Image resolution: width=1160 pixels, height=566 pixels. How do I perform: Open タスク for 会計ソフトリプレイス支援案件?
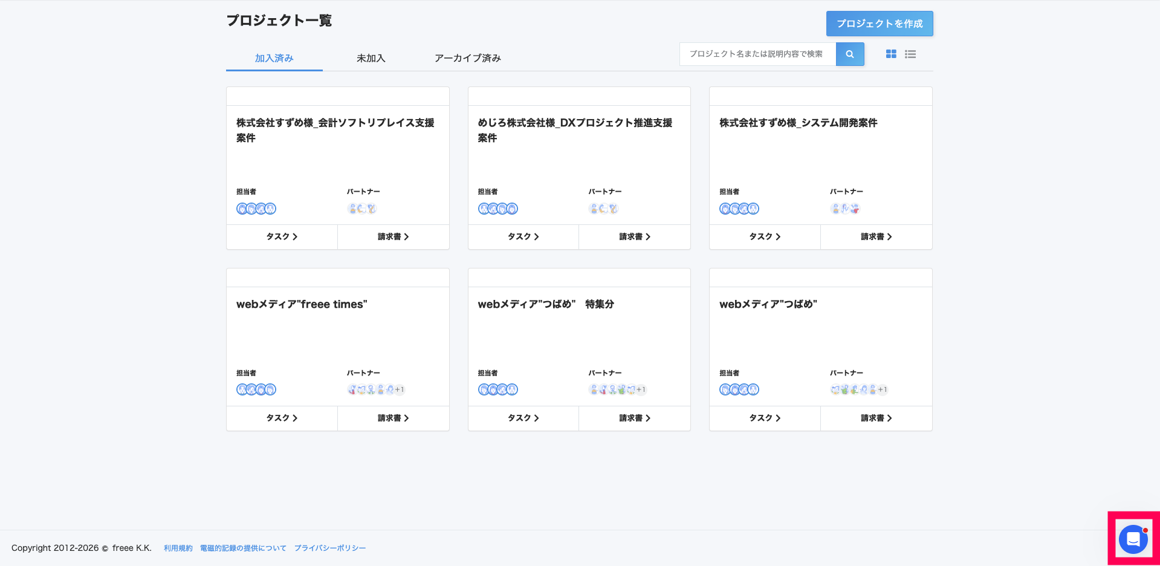282,236
